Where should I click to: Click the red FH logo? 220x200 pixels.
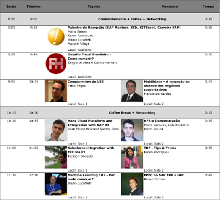tap(56, 63)
